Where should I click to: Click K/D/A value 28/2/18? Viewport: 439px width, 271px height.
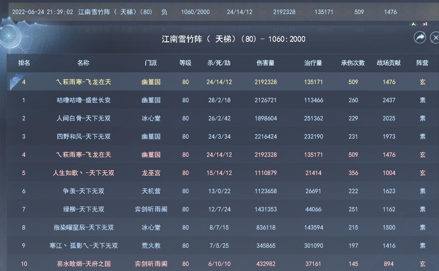pos(219,100)
